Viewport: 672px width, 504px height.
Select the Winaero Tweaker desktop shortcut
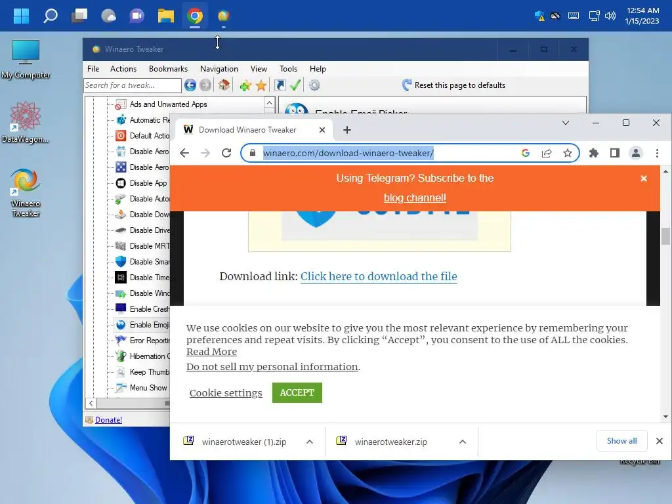26,193
